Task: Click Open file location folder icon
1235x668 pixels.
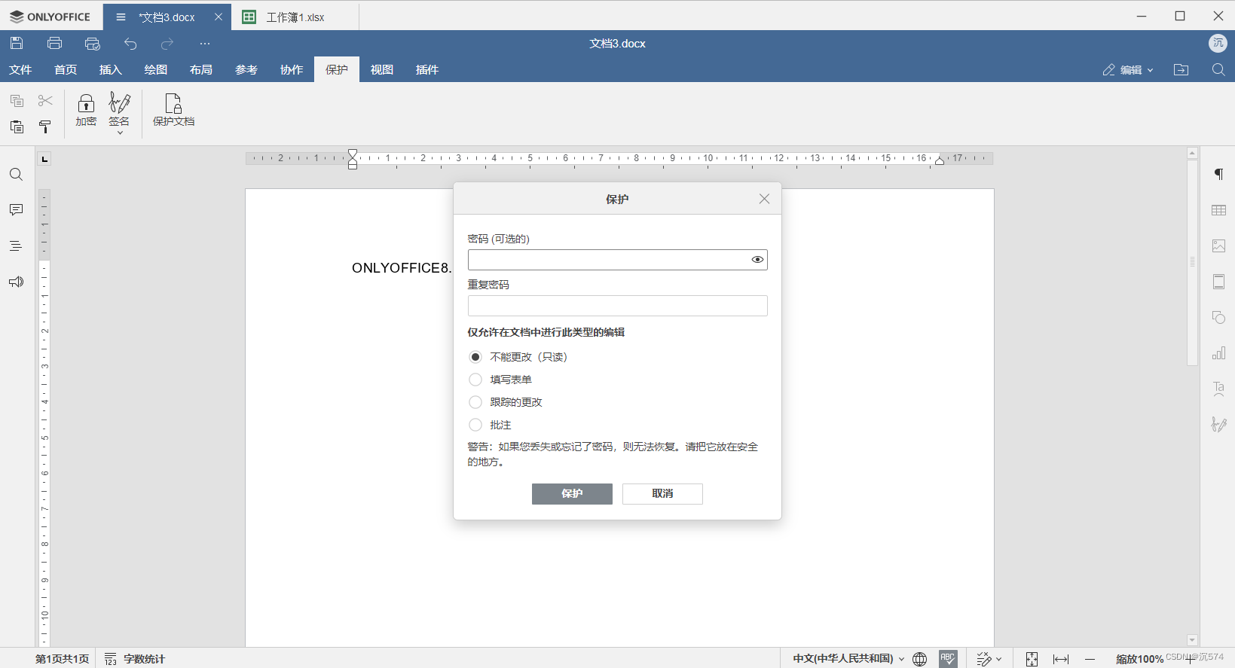Action: pos(1181,69)
